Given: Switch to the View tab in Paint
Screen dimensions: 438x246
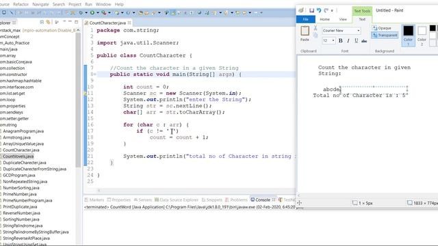Looking at the screenshot, I should coord(343,19).
